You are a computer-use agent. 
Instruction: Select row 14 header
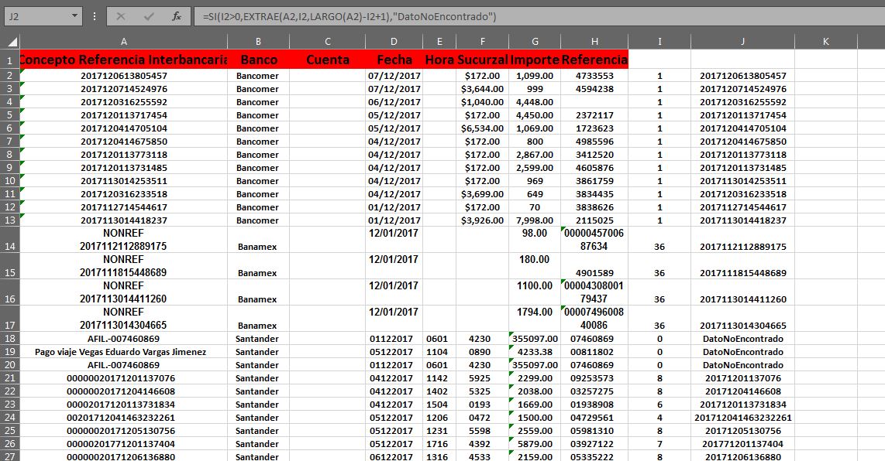[x=9, y=240]
